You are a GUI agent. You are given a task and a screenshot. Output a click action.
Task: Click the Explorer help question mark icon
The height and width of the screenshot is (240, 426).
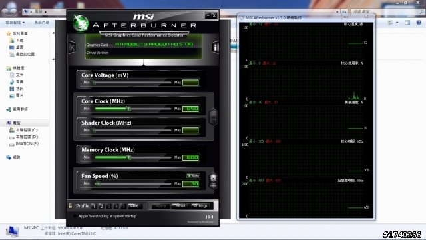coord(419,23)
